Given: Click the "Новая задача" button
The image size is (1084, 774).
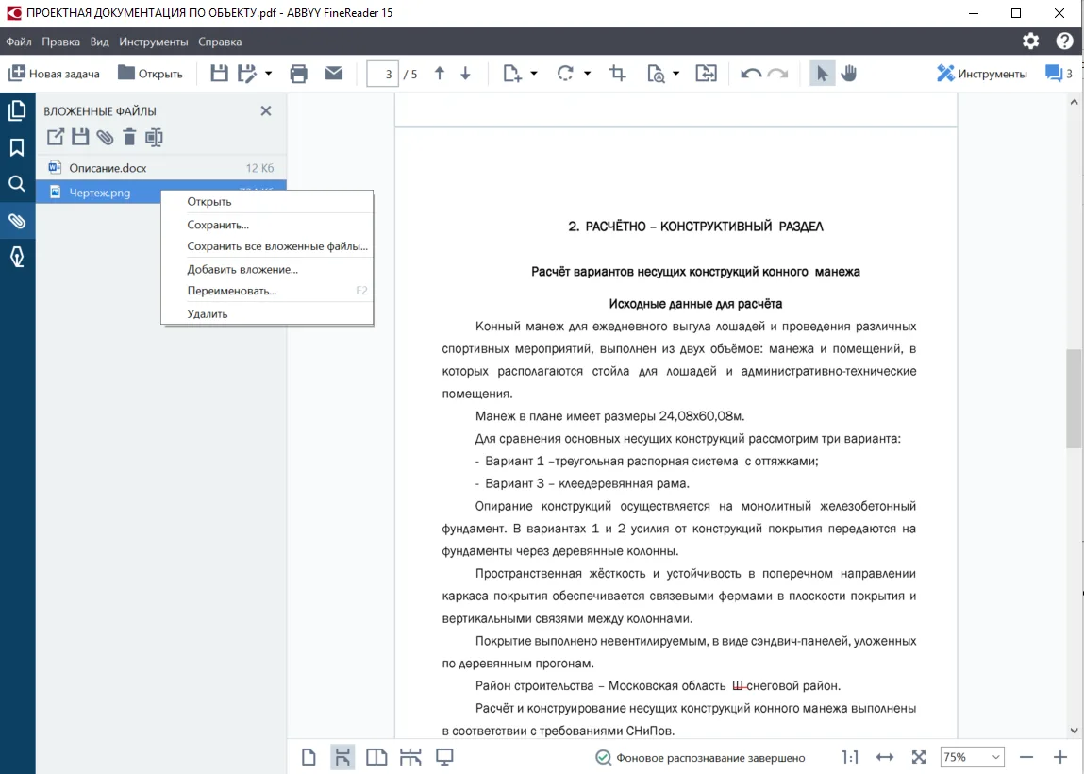Looking at the screenshot, I should 54,74.
